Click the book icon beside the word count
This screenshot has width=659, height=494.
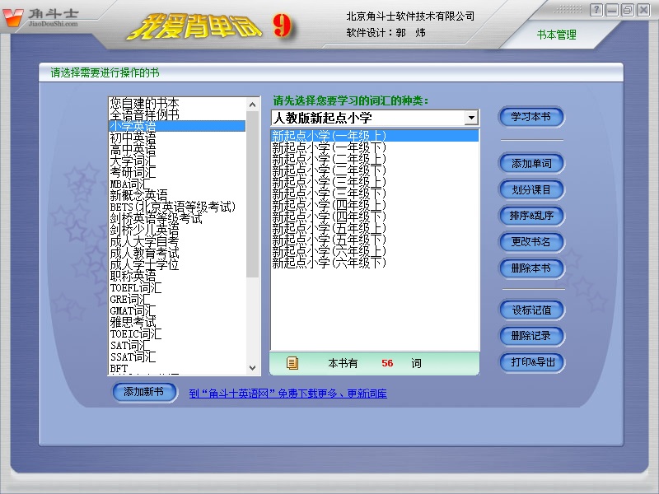tap(292, 361)
